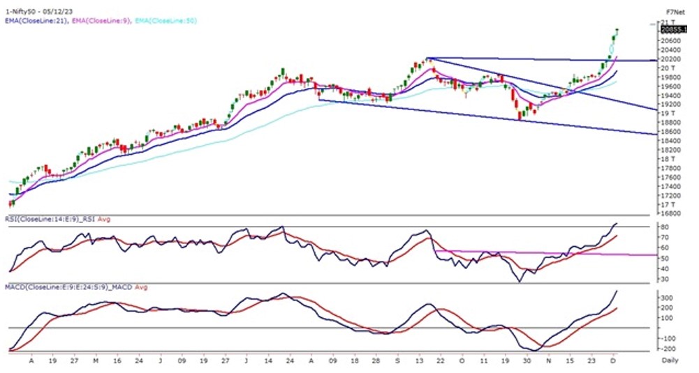Click the RSI axis value 60
The image size is (699, 373).
pos(664,248)
